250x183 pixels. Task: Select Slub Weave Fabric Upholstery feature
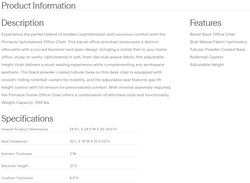point(218,42)
